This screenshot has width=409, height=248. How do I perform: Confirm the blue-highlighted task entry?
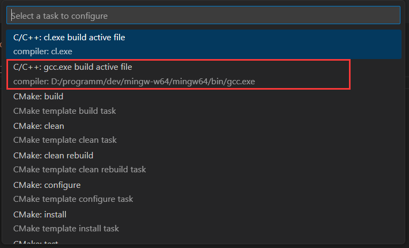click(204, 45)
